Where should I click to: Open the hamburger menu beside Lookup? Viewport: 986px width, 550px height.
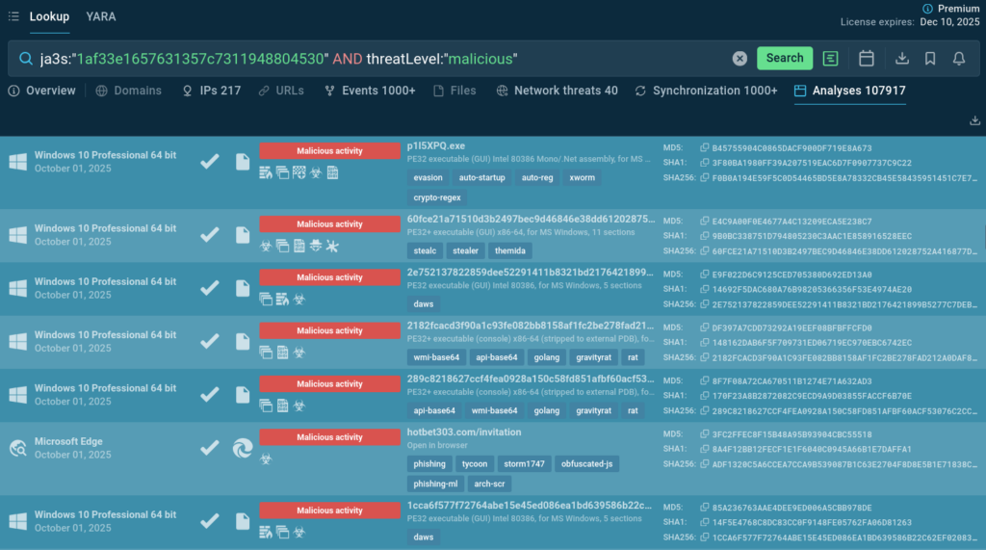click(13, 17)
